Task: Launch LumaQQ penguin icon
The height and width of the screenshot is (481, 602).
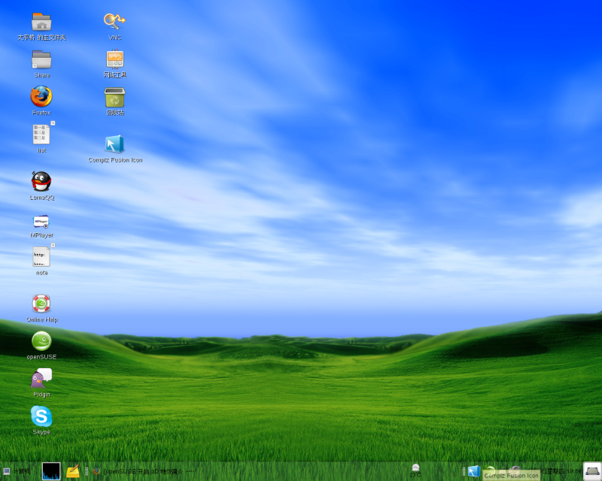Action: 41,181
